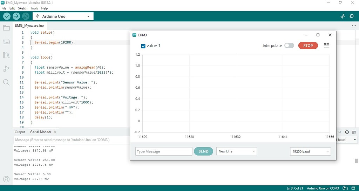Open New Line line-ending dropdown in plotter

click(x=237, y=151)
